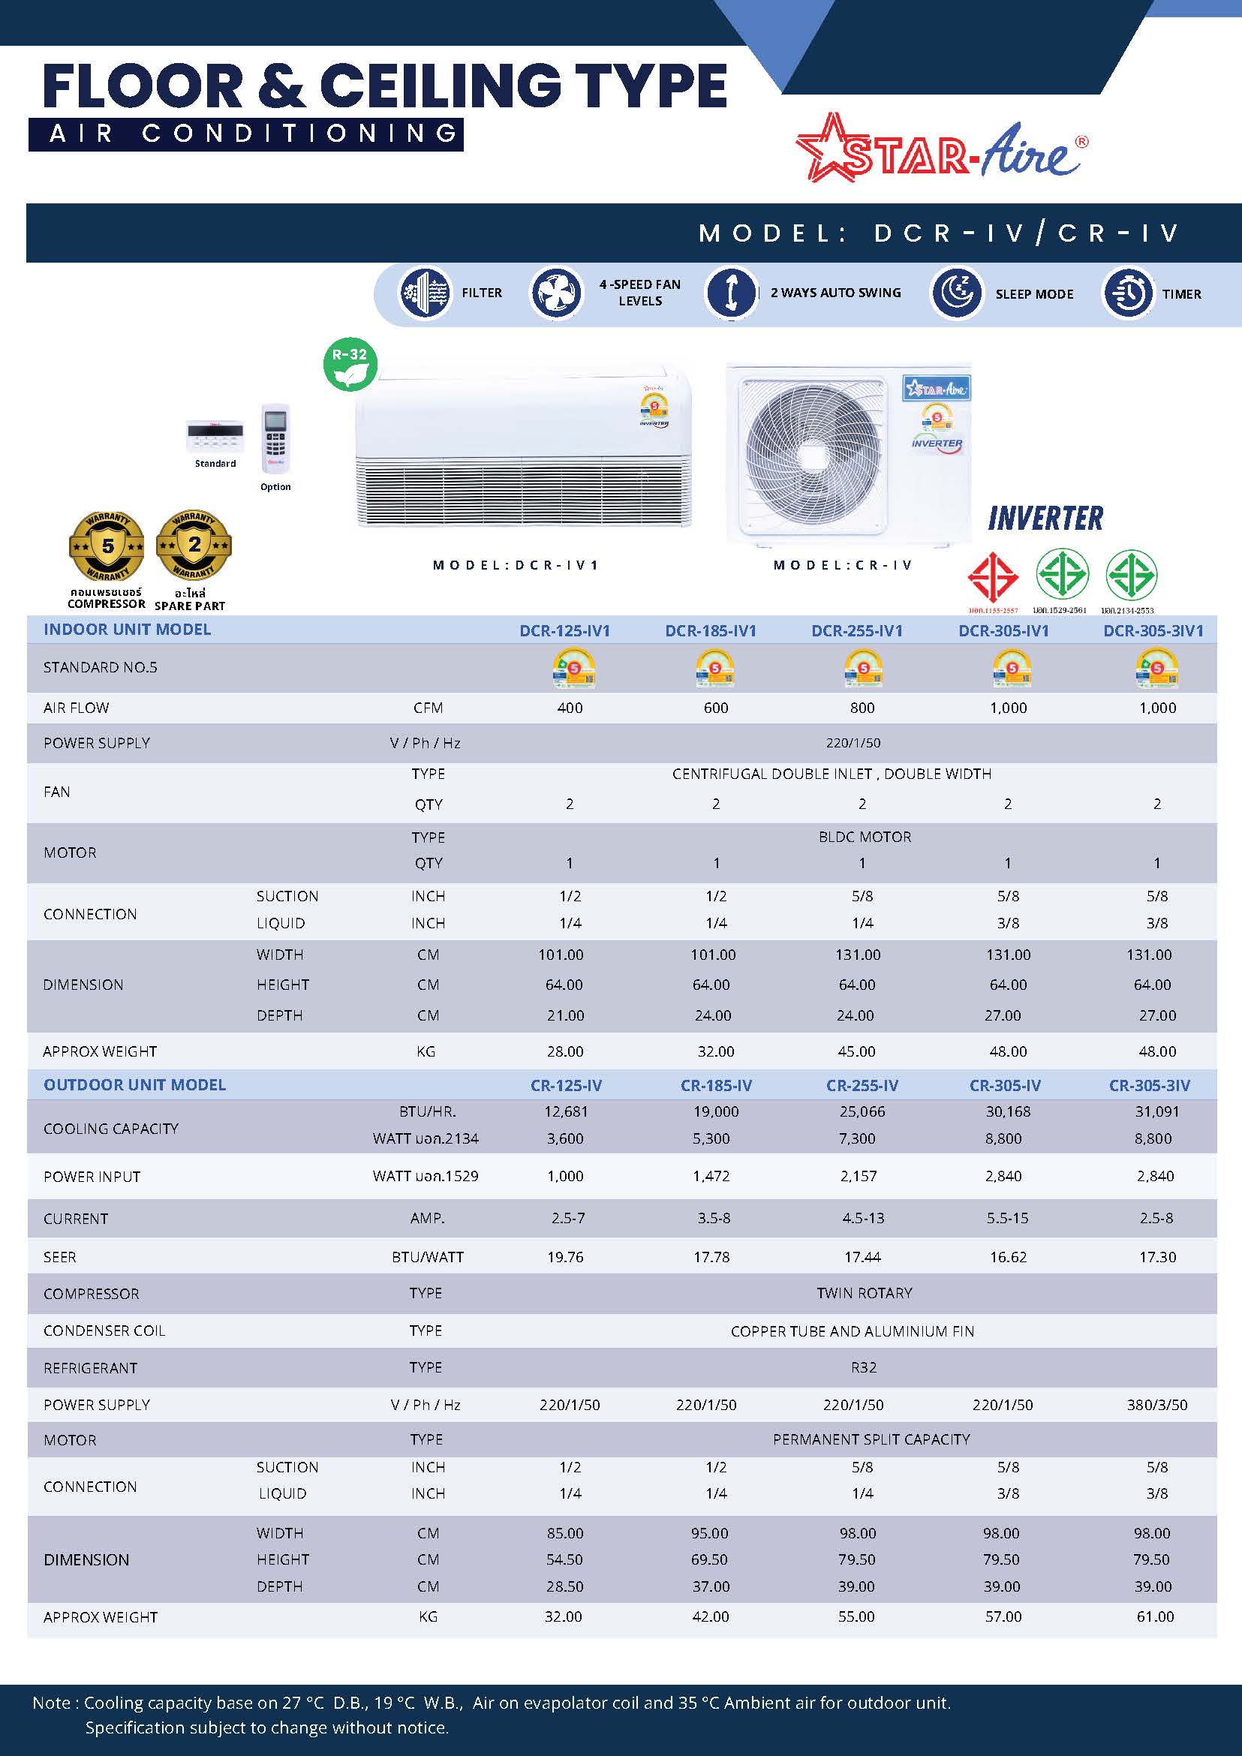Click the DCR-185-IV1 column header
Screen dimensions: 1242x1756
(711, 631)
